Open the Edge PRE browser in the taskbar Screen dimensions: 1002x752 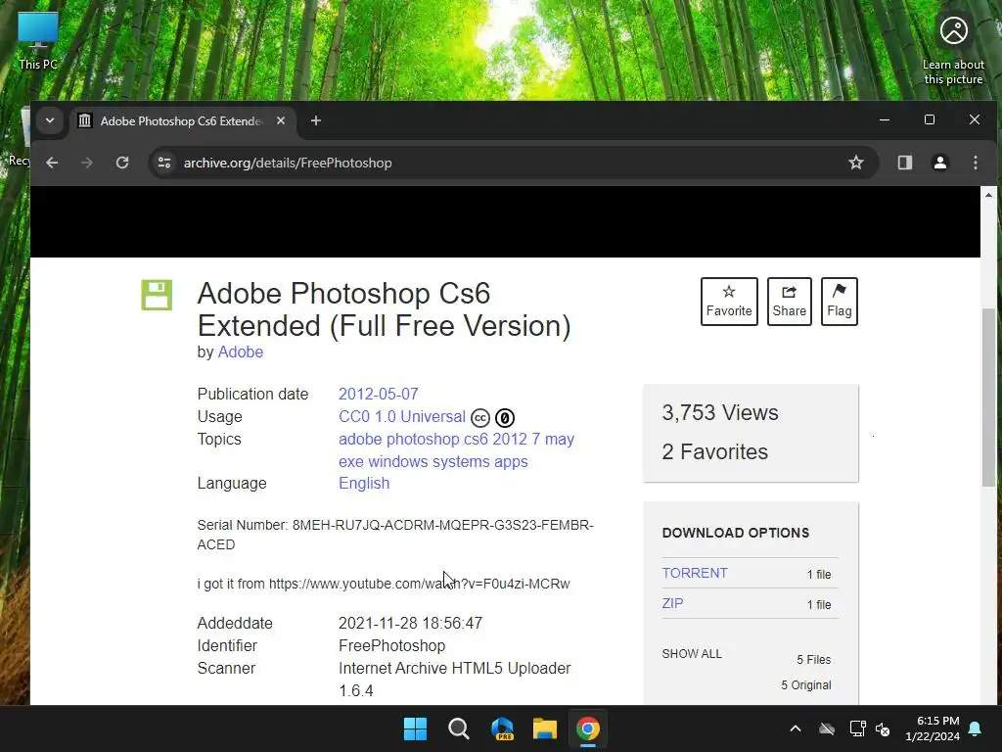pyautogui.click(x=502, y=728)
